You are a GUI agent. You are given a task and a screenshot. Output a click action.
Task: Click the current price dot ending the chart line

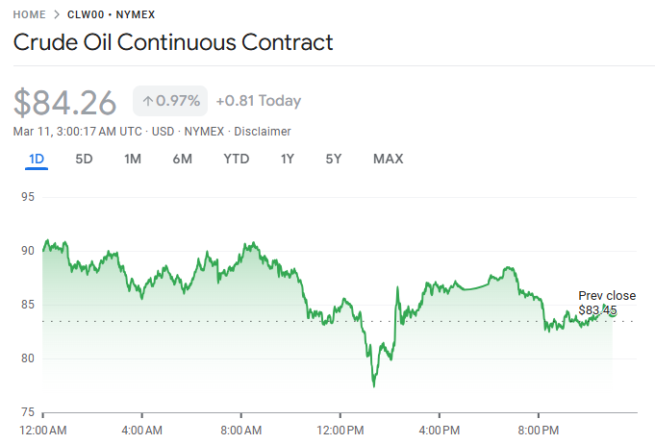(612, 310)
